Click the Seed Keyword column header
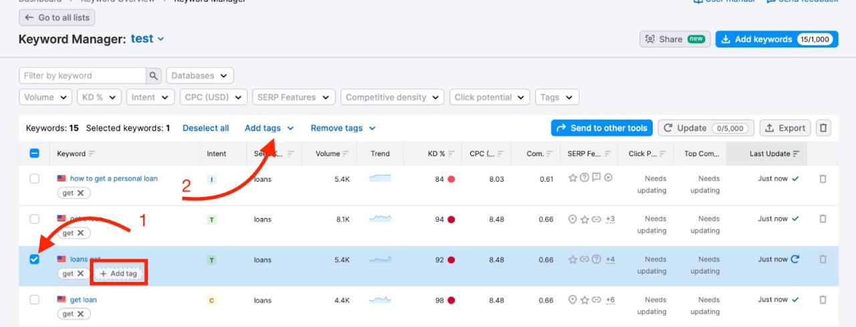856x327 pixels. point(274,154)
